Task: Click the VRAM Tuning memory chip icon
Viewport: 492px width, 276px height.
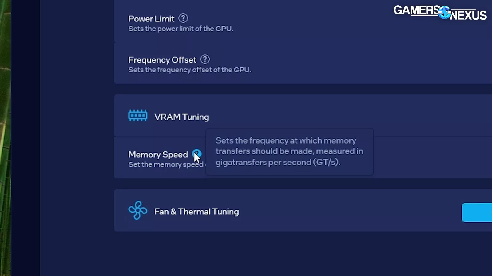Action: click(x=138, y=116)
